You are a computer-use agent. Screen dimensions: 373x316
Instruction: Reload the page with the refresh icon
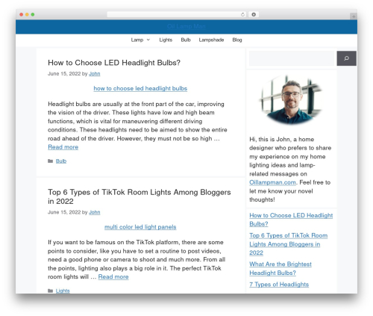(242, 15)
